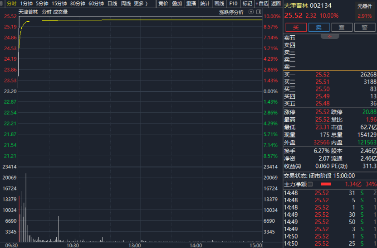Toggle the side panel layout icon
Screen dimensions: 377x248
pos(259,12)
